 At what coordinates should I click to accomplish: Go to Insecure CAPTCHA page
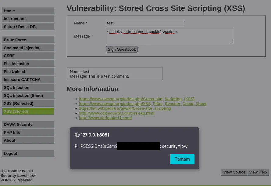tap(28, 80)
